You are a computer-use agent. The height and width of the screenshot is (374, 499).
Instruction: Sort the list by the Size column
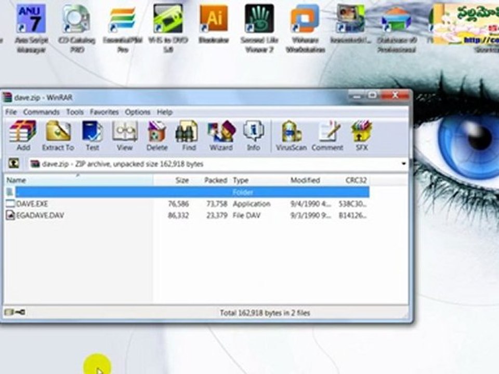coord(174,180)
